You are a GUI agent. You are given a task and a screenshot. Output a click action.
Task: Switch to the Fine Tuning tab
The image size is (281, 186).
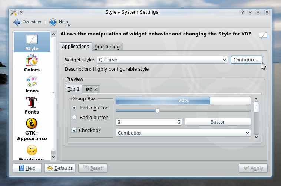pyautogui.click(x=107, y=47)
